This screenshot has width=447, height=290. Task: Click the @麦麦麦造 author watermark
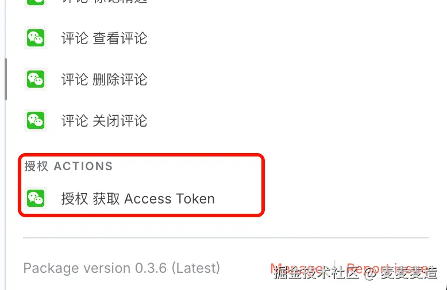tap(400, 272)
